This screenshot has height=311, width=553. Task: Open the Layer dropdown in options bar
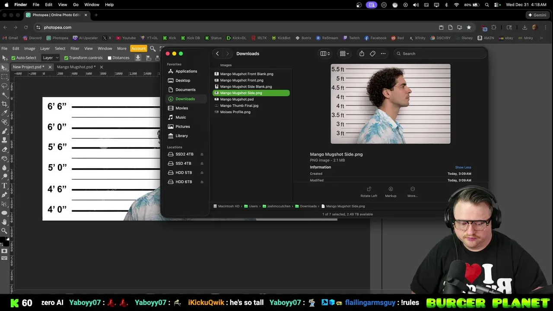click(51, 57)
